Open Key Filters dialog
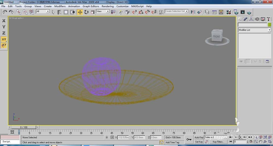Image resolution: width=273 pixels, height=146 pixels. (x=218, y=142)
